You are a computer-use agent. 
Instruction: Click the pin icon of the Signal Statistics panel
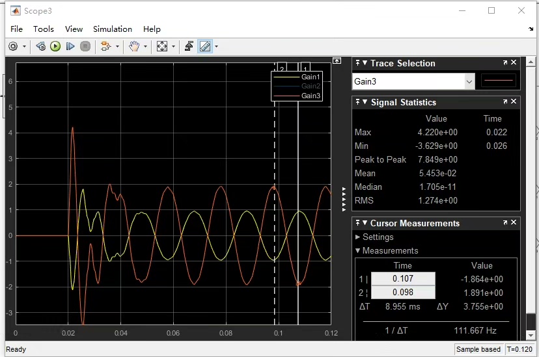(357, 102)
